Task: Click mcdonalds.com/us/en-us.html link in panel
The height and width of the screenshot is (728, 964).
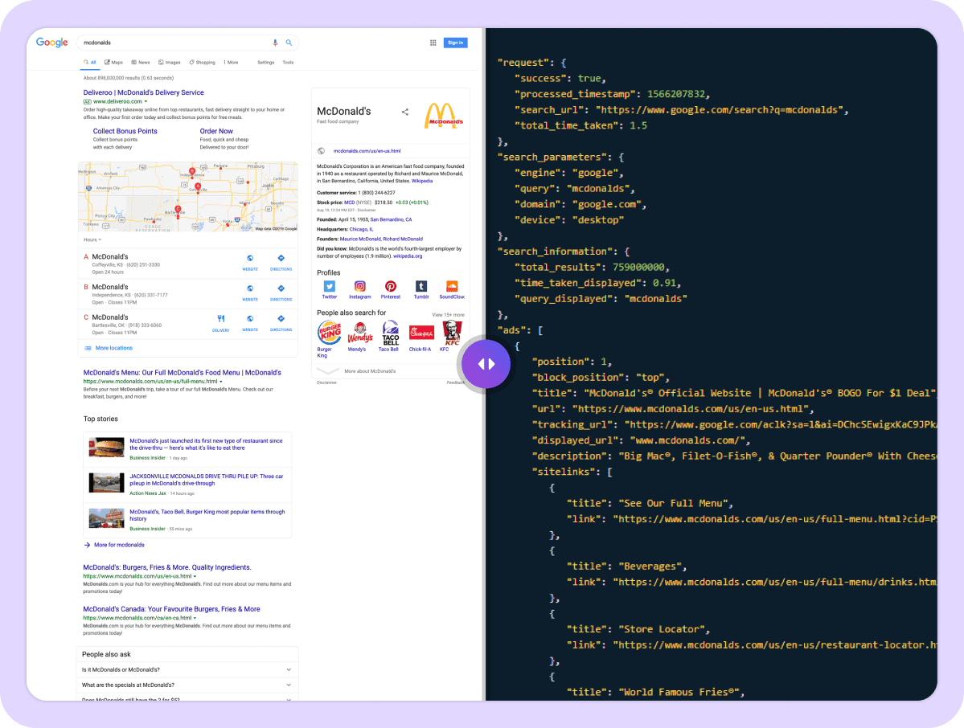Action: [367, 151]
